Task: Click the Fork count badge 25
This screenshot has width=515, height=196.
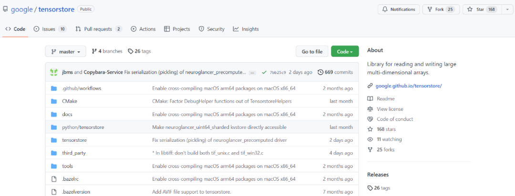Action: click(x=450, y=10)
